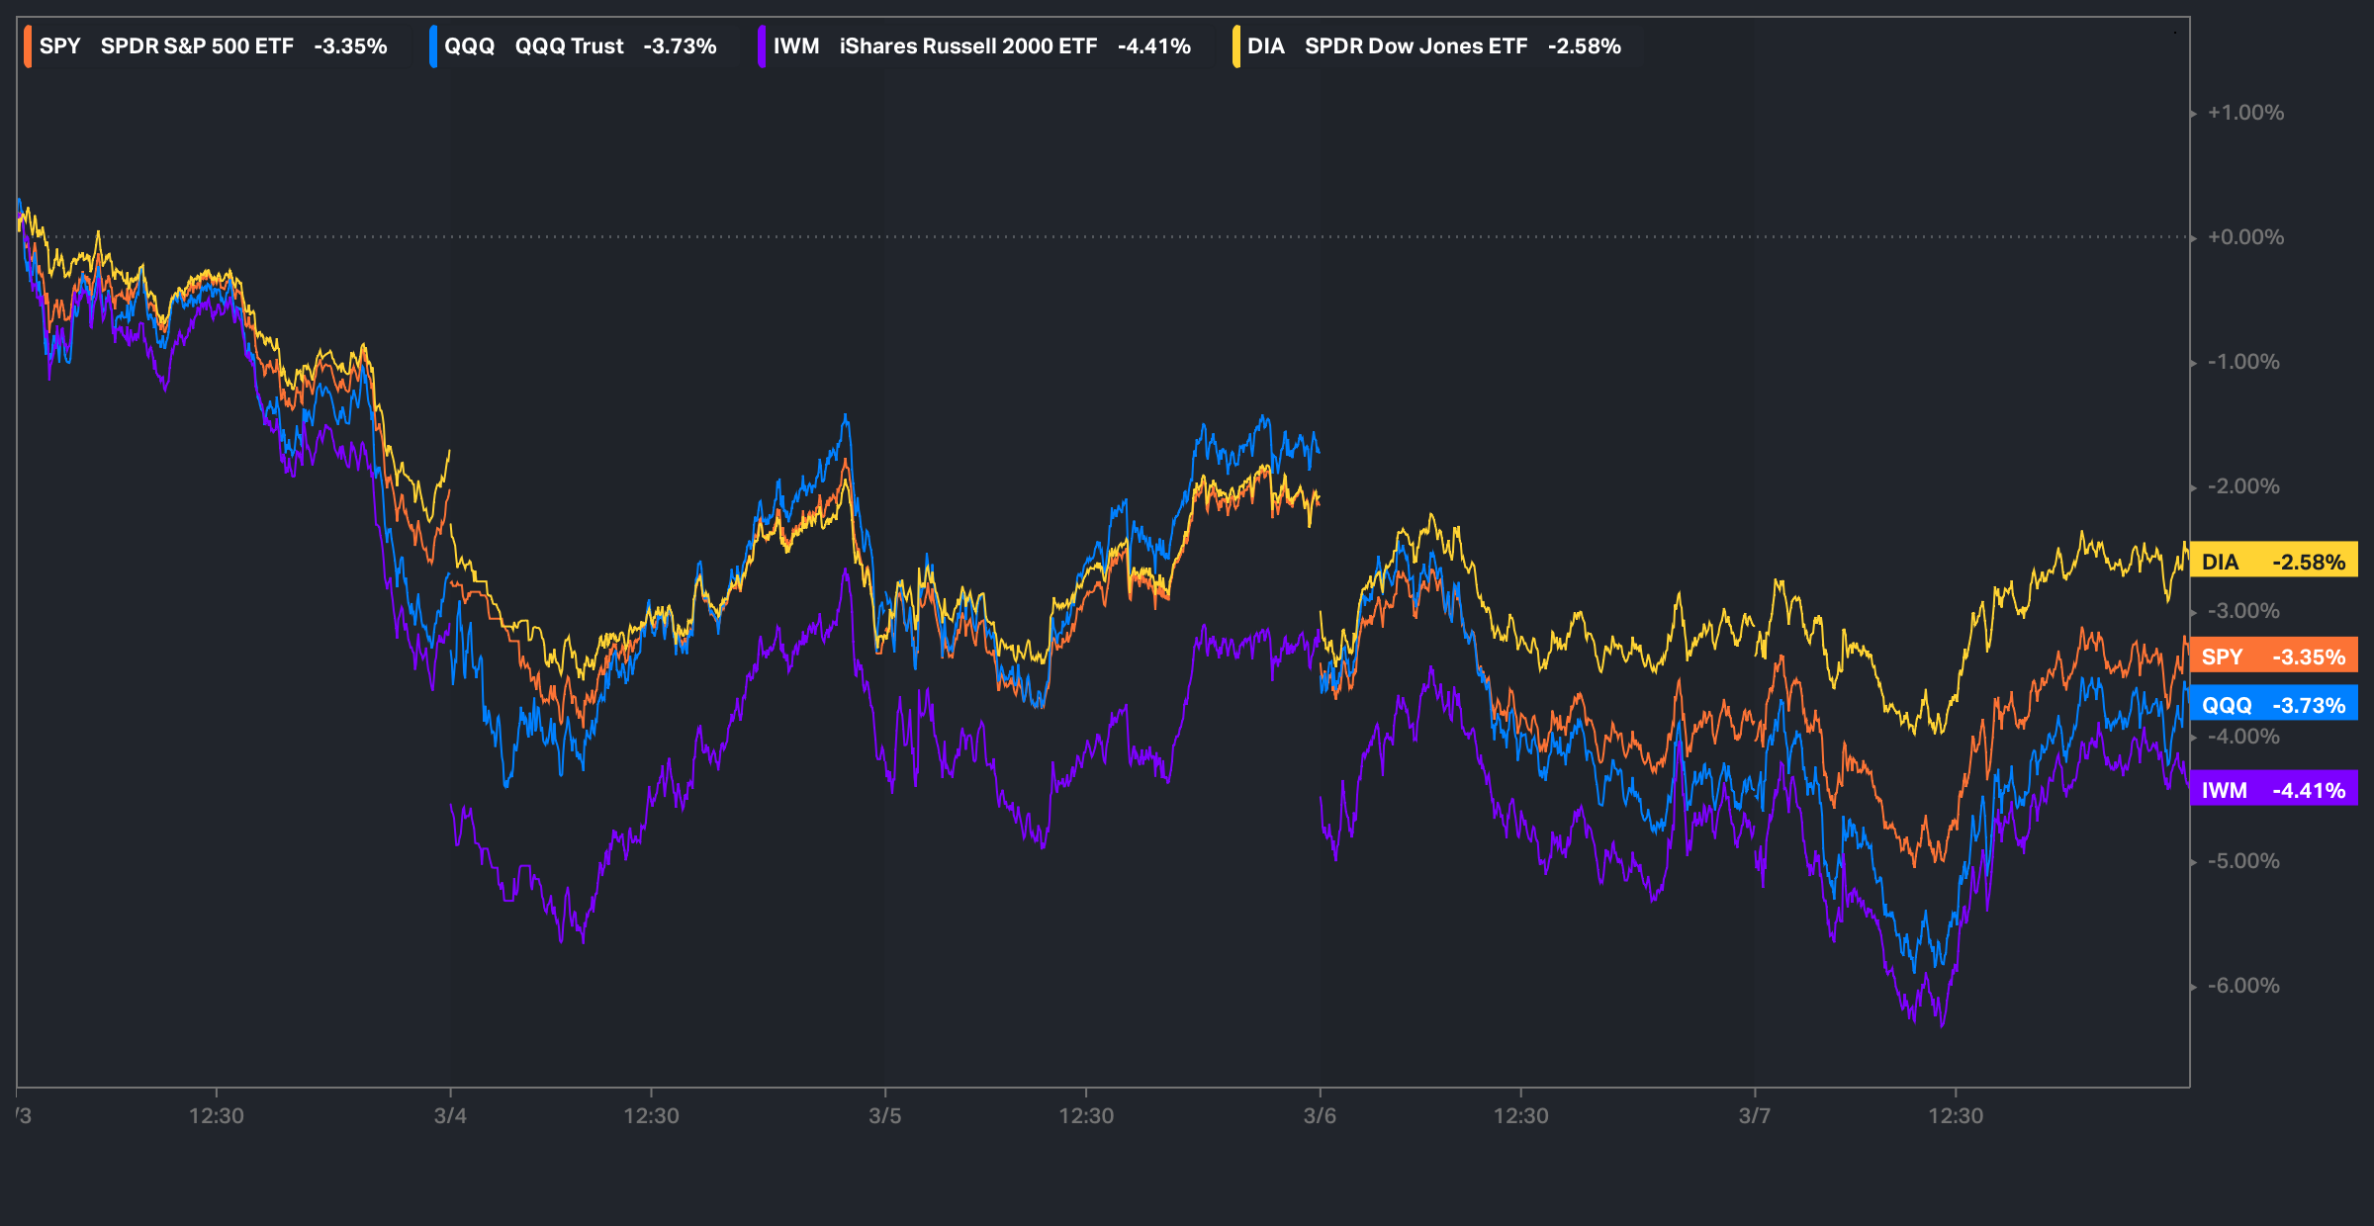Image resolution: width=2374 pixels, height=1226 pixels.
Task: Click the yellow DIA -2.58% price tag
Action: click(x=2273, y=562)
